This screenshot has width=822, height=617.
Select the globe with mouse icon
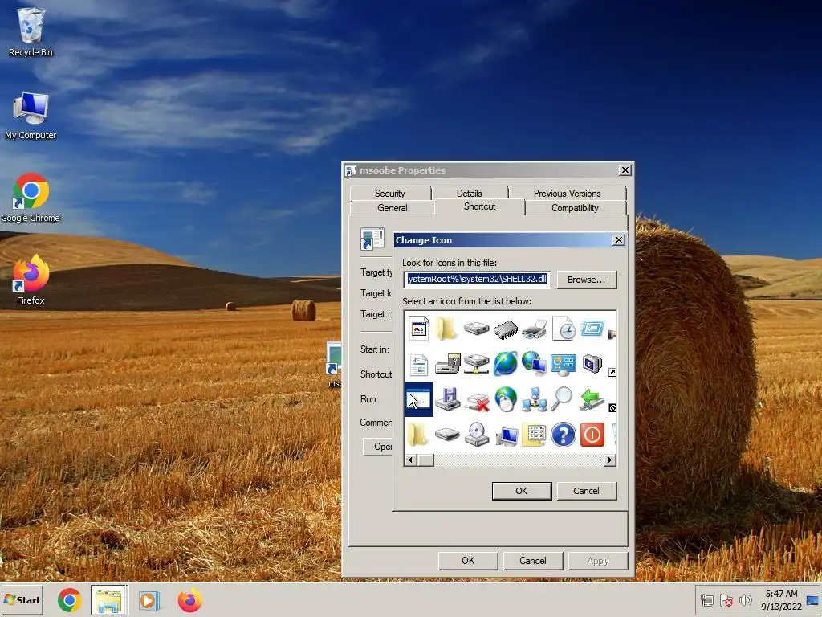[x=506, y=399]
